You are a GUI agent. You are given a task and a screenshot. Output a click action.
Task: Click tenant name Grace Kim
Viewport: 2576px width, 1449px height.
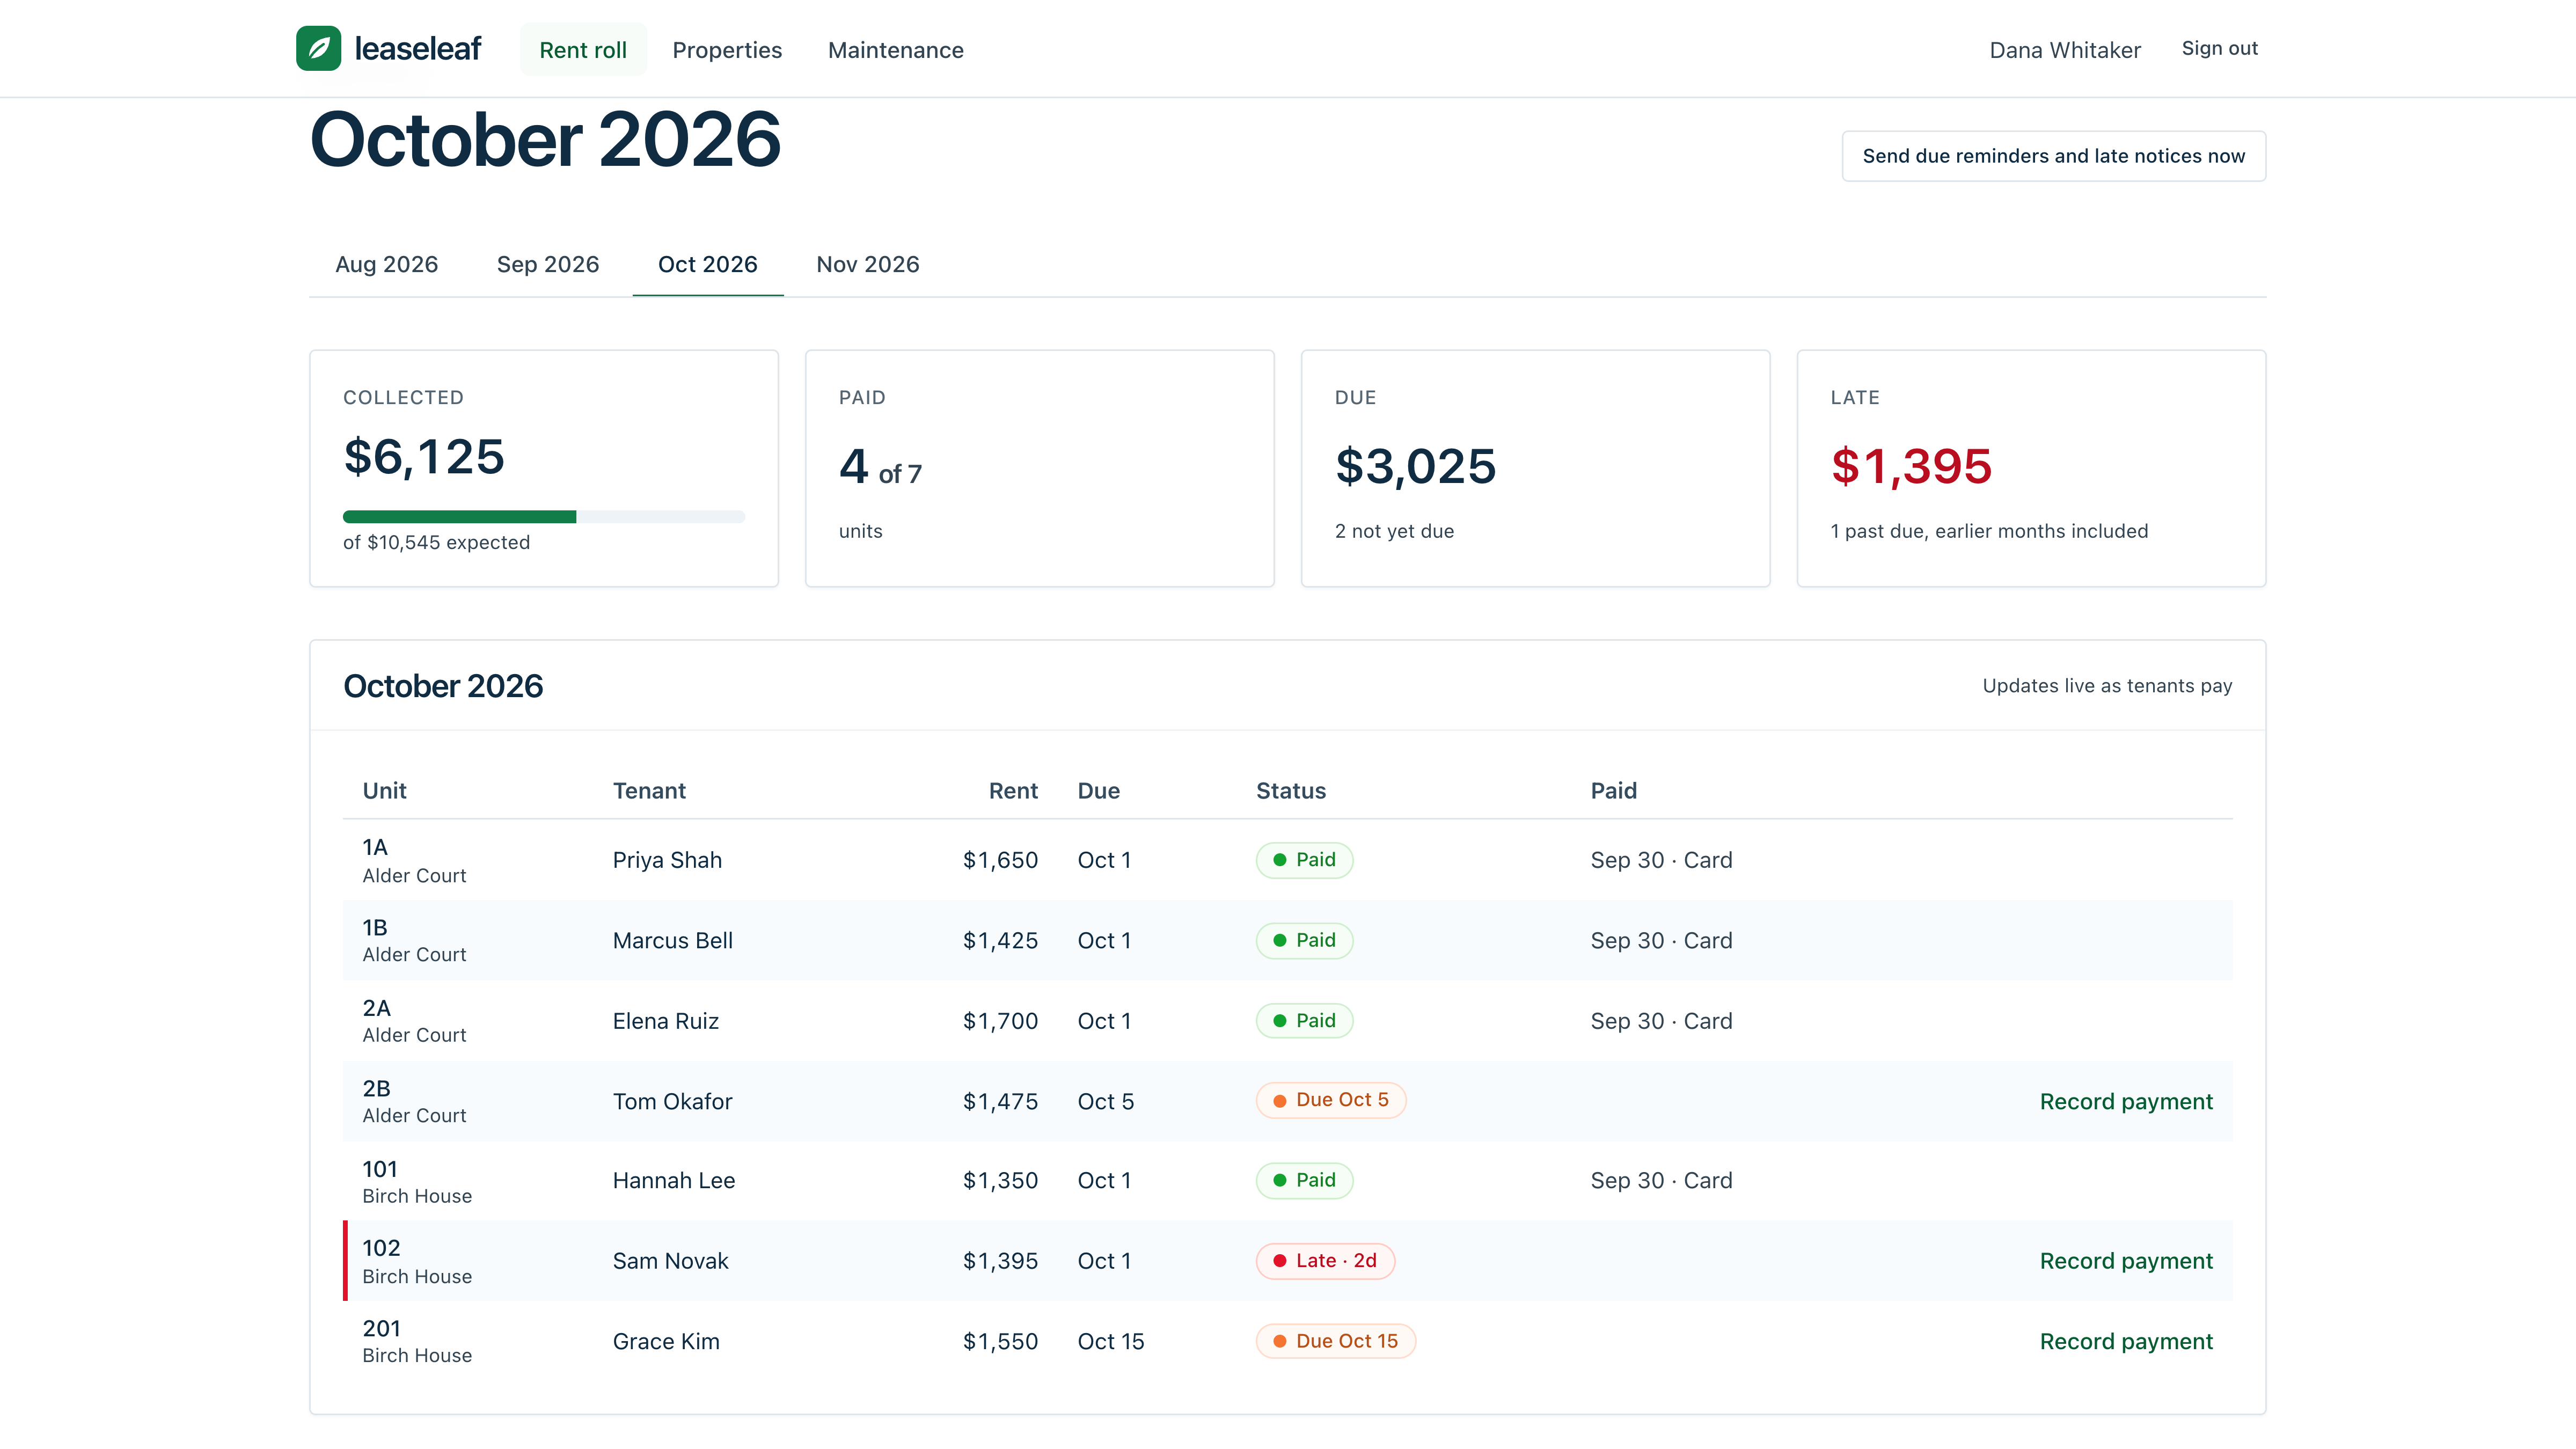[x=666, y=1341]
